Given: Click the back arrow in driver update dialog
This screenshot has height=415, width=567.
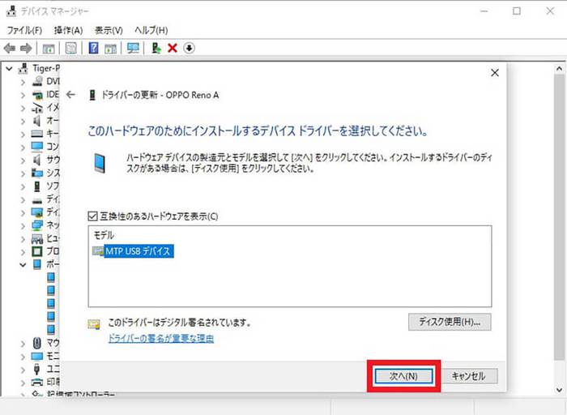Looking at the screenshot, I should click(x=71, y=95).
